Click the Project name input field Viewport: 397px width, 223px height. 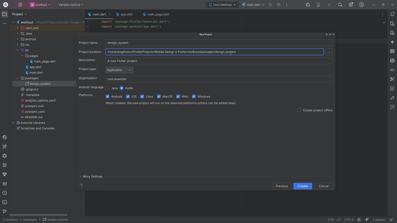[218, 43]
